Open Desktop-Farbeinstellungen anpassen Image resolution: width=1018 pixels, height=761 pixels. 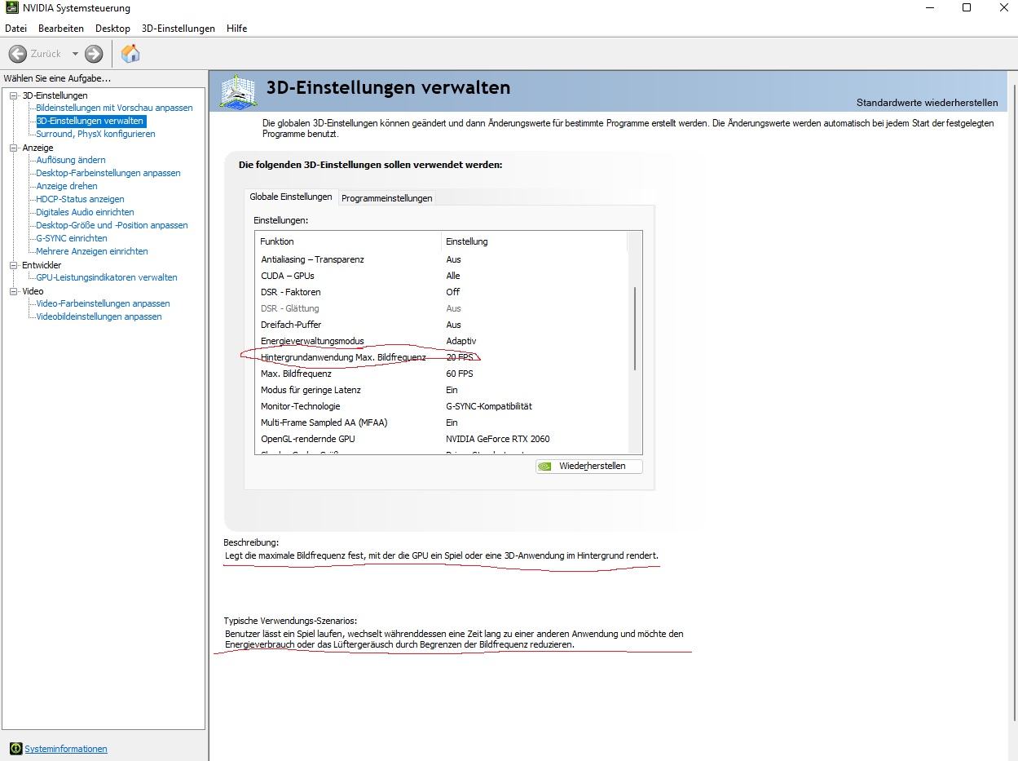(x=108, y=173)
